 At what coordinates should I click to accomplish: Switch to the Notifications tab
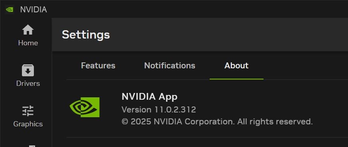169,66
